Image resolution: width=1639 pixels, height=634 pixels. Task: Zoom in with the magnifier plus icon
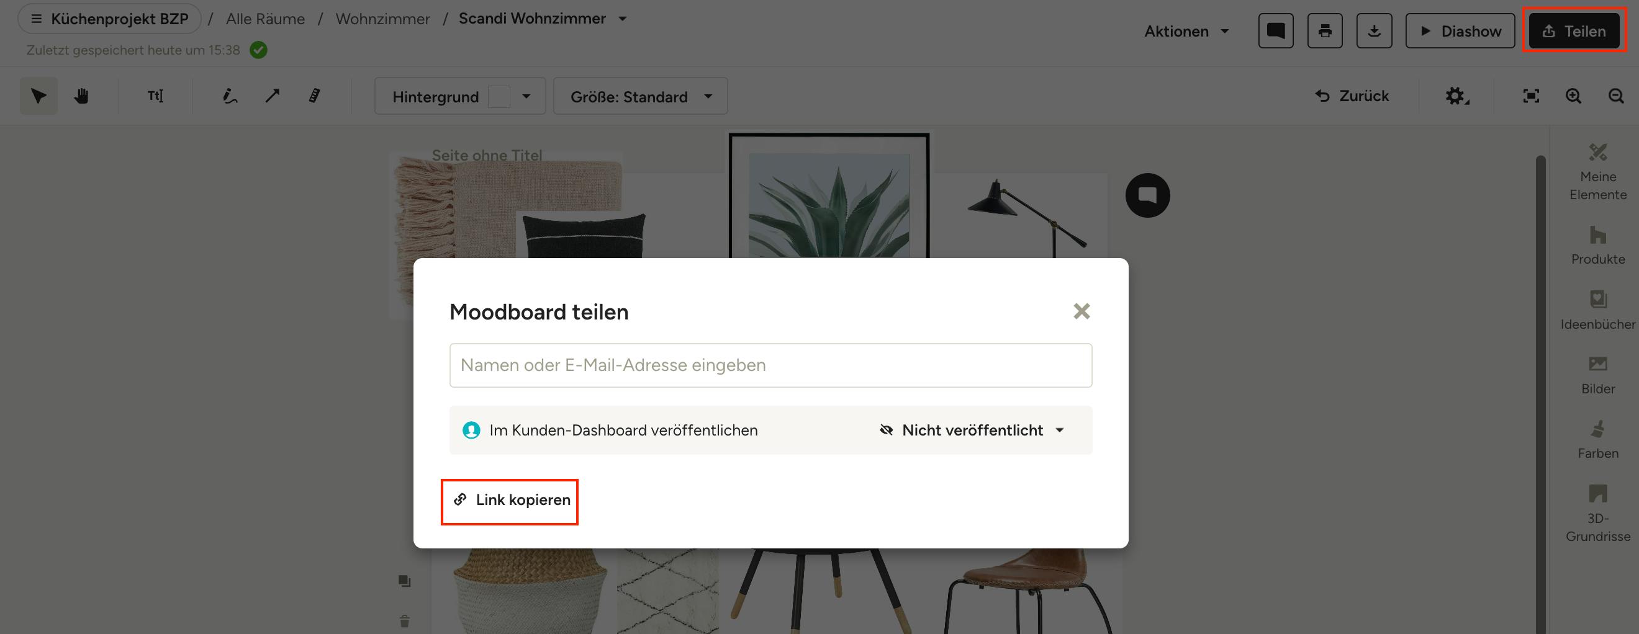[x=1573, y=96]
